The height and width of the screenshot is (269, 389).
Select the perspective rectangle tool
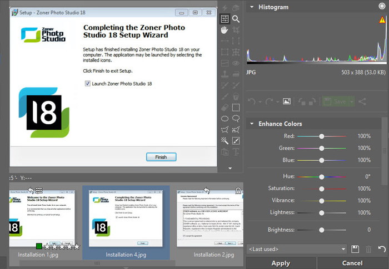[225, 52]
